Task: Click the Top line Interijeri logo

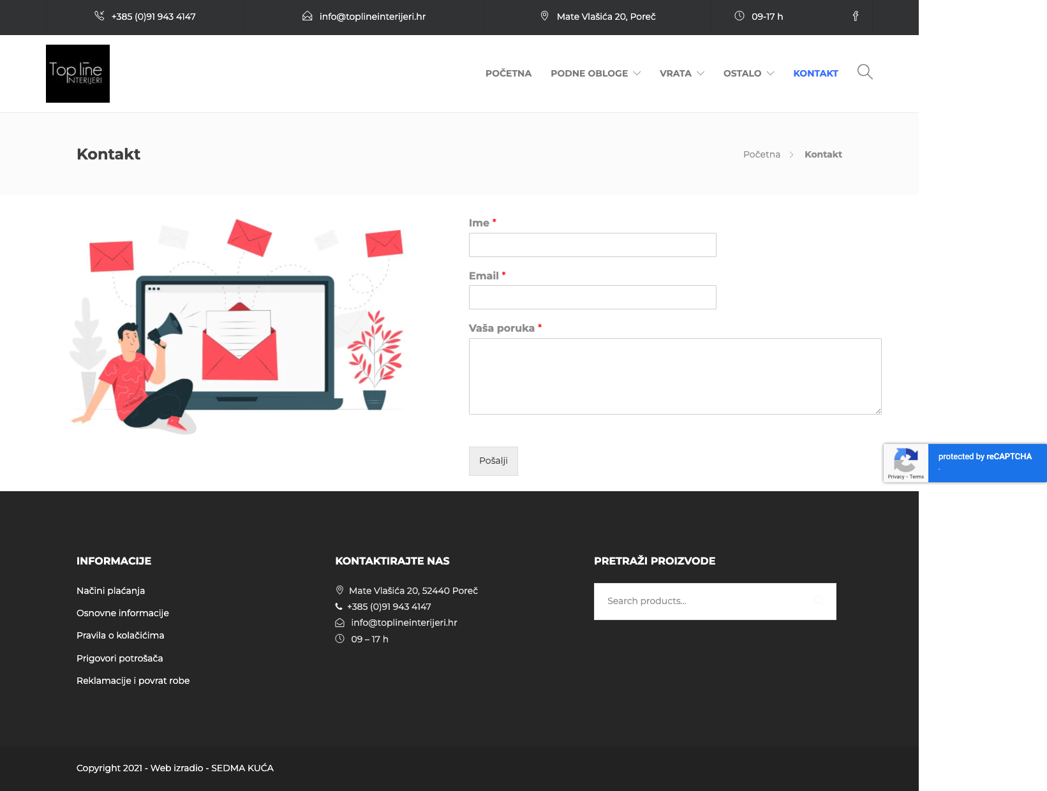Action: [78, 73]
